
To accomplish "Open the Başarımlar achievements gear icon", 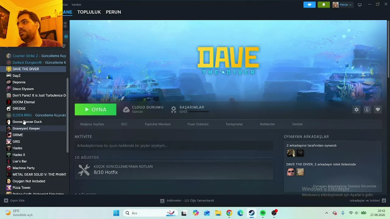I will click(x=174, y=109).
